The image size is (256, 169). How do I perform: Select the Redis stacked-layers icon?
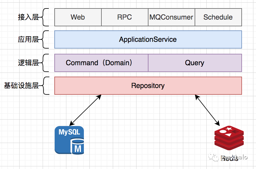click(229, 138)
